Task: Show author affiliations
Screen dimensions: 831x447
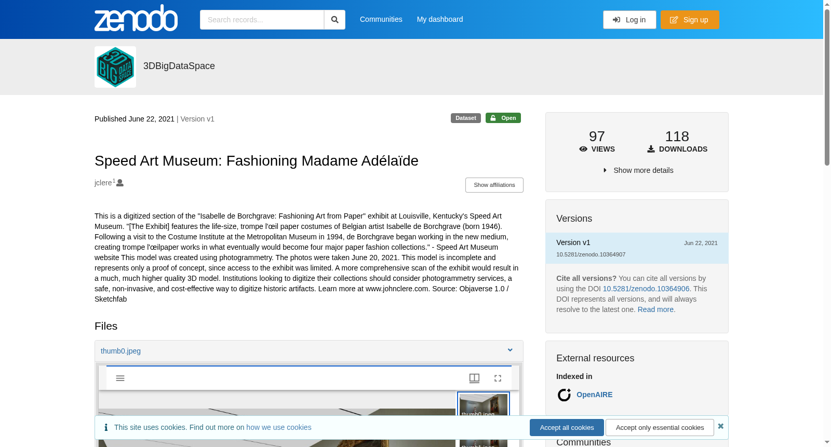Action: pyautogui.click(x=494, y=185)
